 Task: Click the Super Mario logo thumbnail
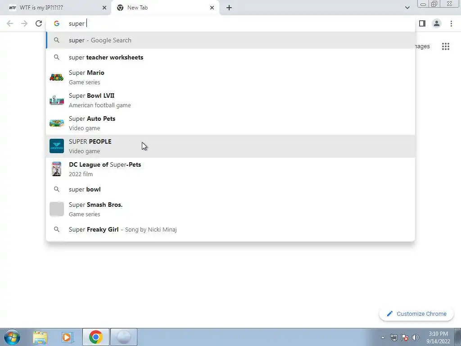[57, 77]
